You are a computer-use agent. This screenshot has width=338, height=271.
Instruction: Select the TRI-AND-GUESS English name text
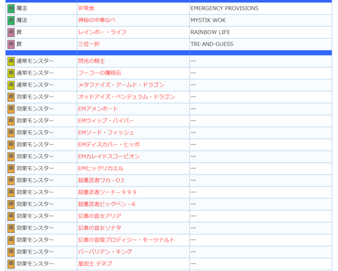pyautogui.click(x=212, y=44)
